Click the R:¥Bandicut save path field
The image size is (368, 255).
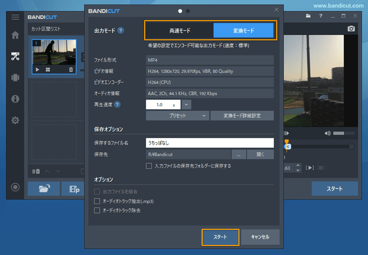[188, 155]
